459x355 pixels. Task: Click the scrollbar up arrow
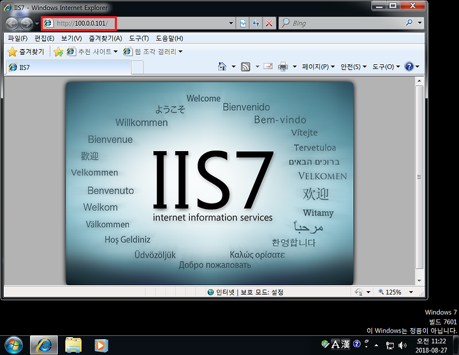click(x=419, y=81)
